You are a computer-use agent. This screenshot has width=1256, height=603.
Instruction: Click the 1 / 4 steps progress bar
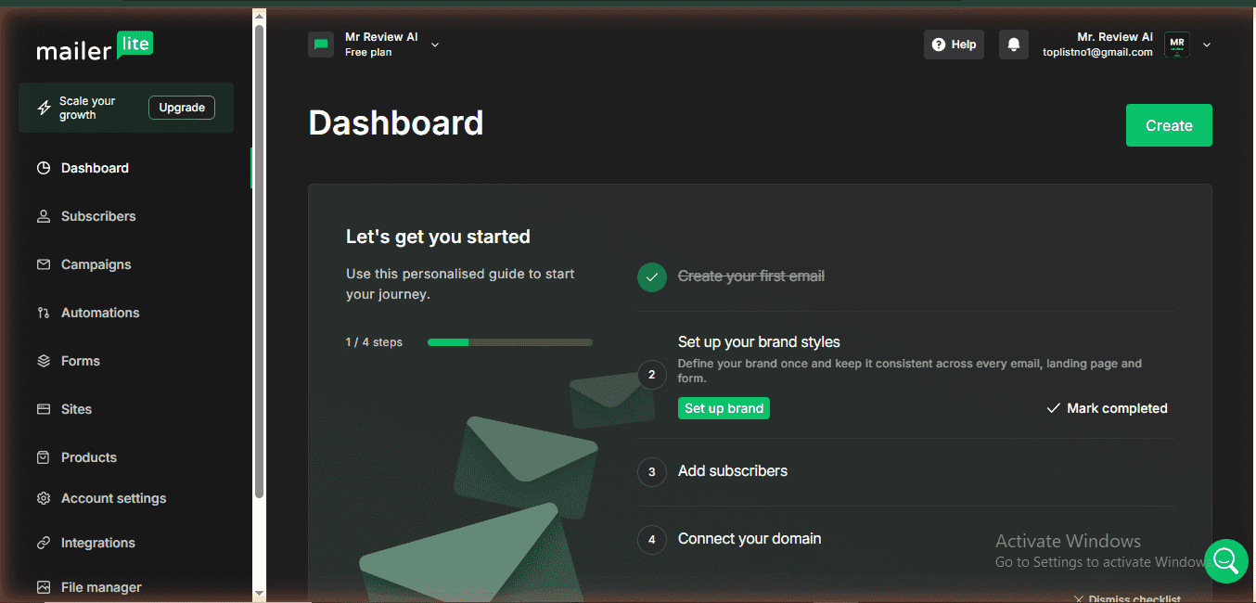509,342
